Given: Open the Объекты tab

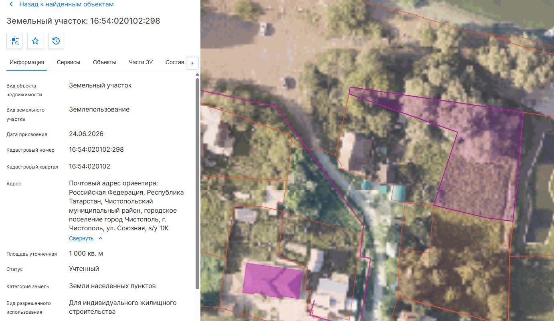Looking at the screenshot, I should pos(105,63).
